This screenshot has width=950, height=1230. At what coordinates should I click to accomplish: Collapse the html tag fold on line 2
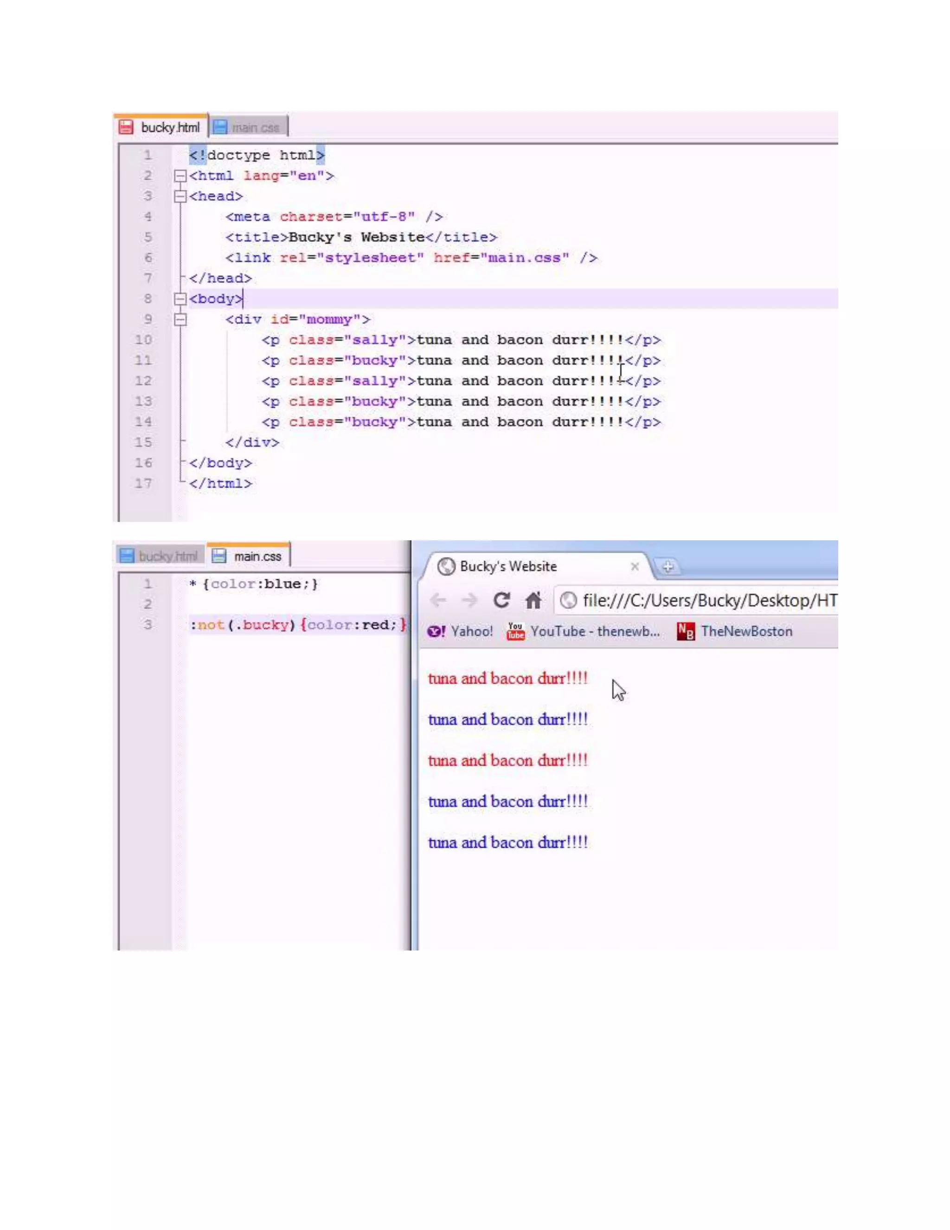180,176
